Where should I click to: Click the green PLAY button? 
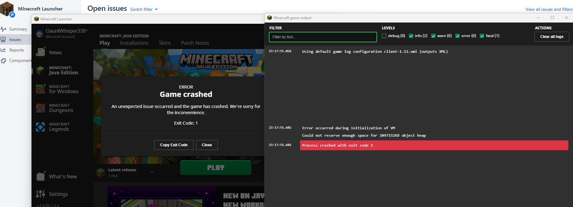pyautogui.click(x=216, y=168)
